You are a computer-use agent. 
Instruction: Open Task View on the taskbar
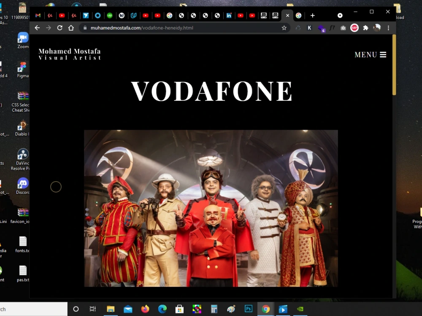click(x=92, y=309)
